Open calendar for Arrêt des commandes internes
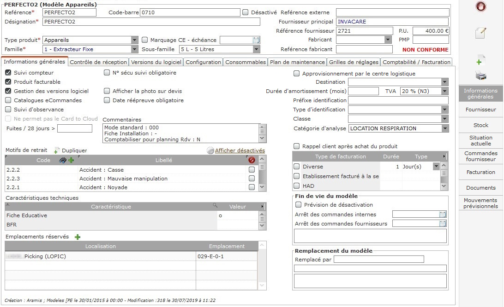 coord(443,214)
